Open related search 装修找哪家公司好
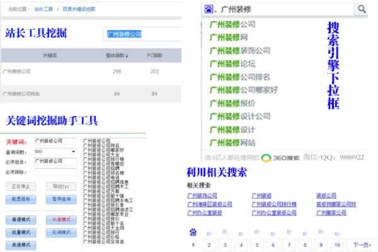 [x=336, y=204]
